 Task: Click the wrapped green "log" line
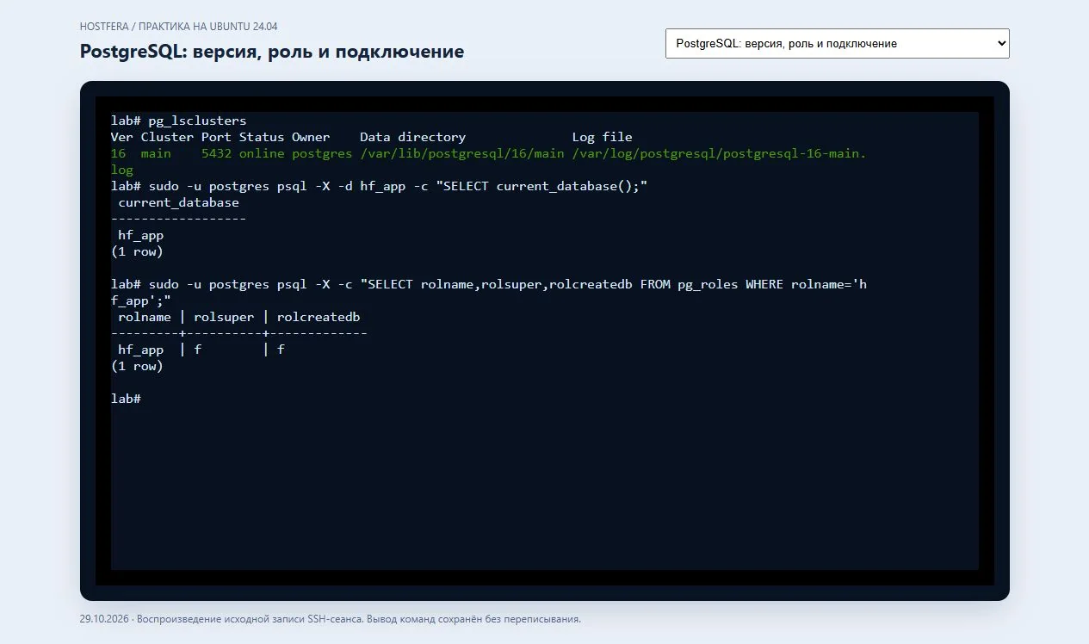(122, 170)
